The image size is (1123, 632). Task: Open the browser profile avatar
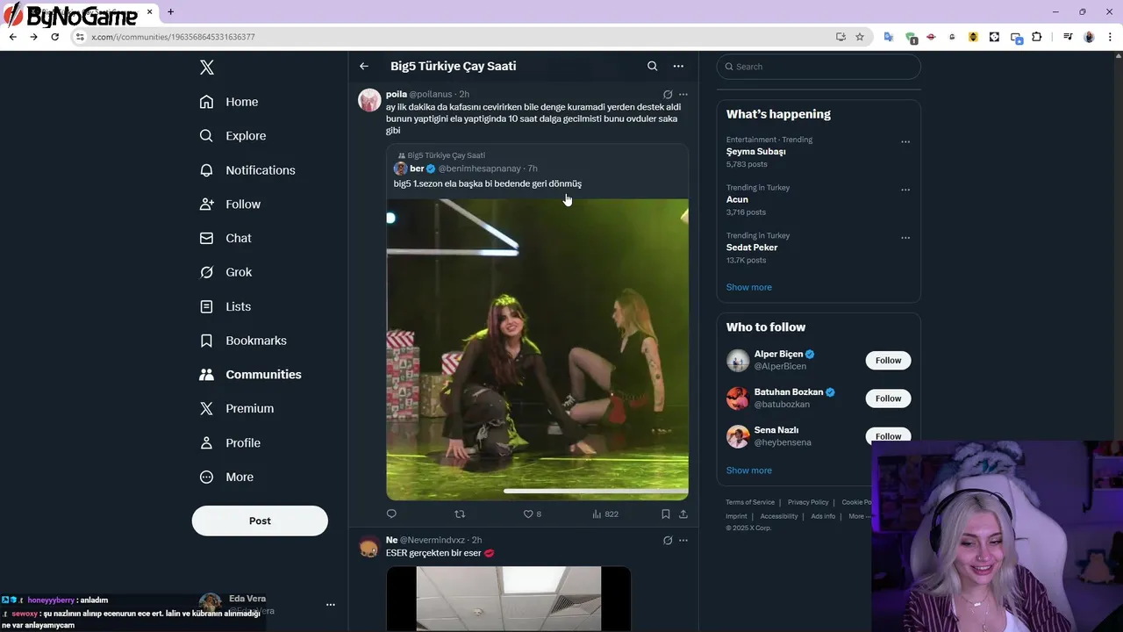click(x=1089, y=37)
